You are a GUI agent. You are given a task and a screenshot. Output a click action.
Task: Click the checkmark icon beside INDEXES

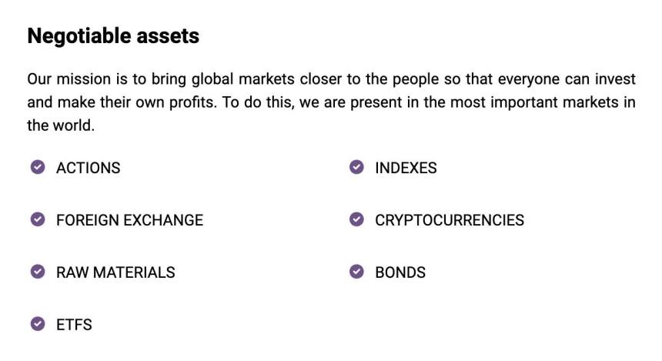pyautogui.click(x=356, y=167)
